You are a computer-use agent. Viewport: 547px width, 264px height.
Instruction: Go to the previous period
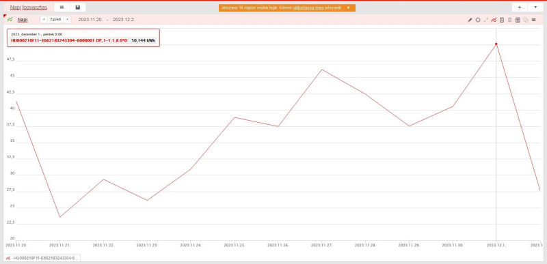click(x=44, y=20)
